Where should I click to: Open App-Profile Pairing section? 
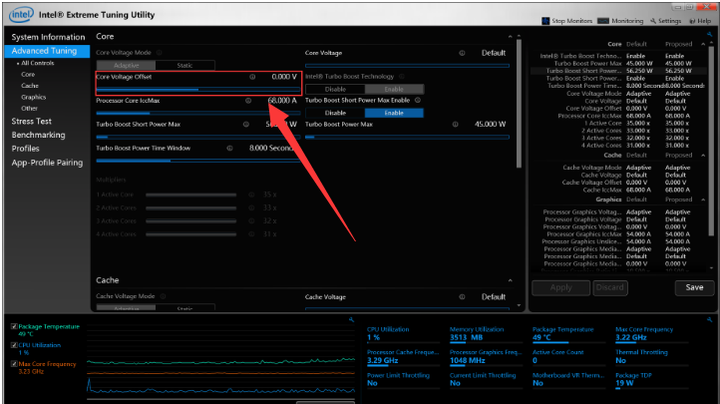pos(48,163)
